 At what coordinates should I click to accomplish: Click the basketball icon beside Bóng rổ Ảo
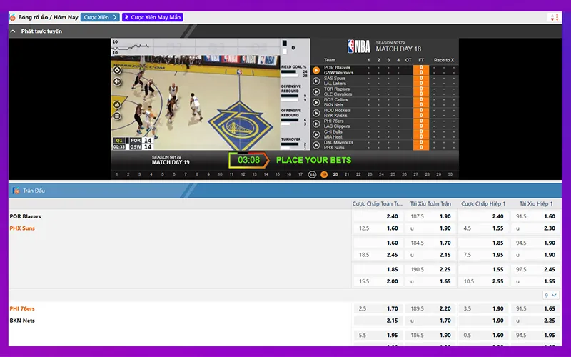13,17
